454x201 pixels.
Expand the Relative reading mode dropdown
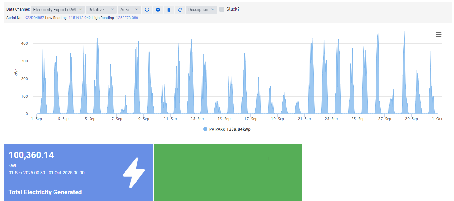[101, 10]
